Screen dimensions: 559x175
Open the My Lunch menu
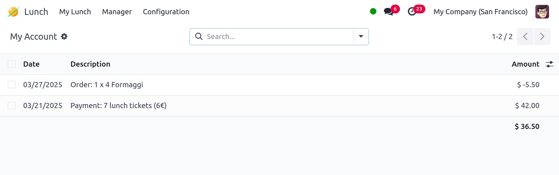pos(75,12)
